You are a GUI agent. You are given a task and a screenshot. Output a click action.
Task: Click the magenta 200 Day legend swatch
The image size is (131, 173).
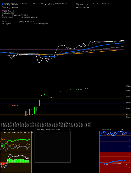click(3, 10)
